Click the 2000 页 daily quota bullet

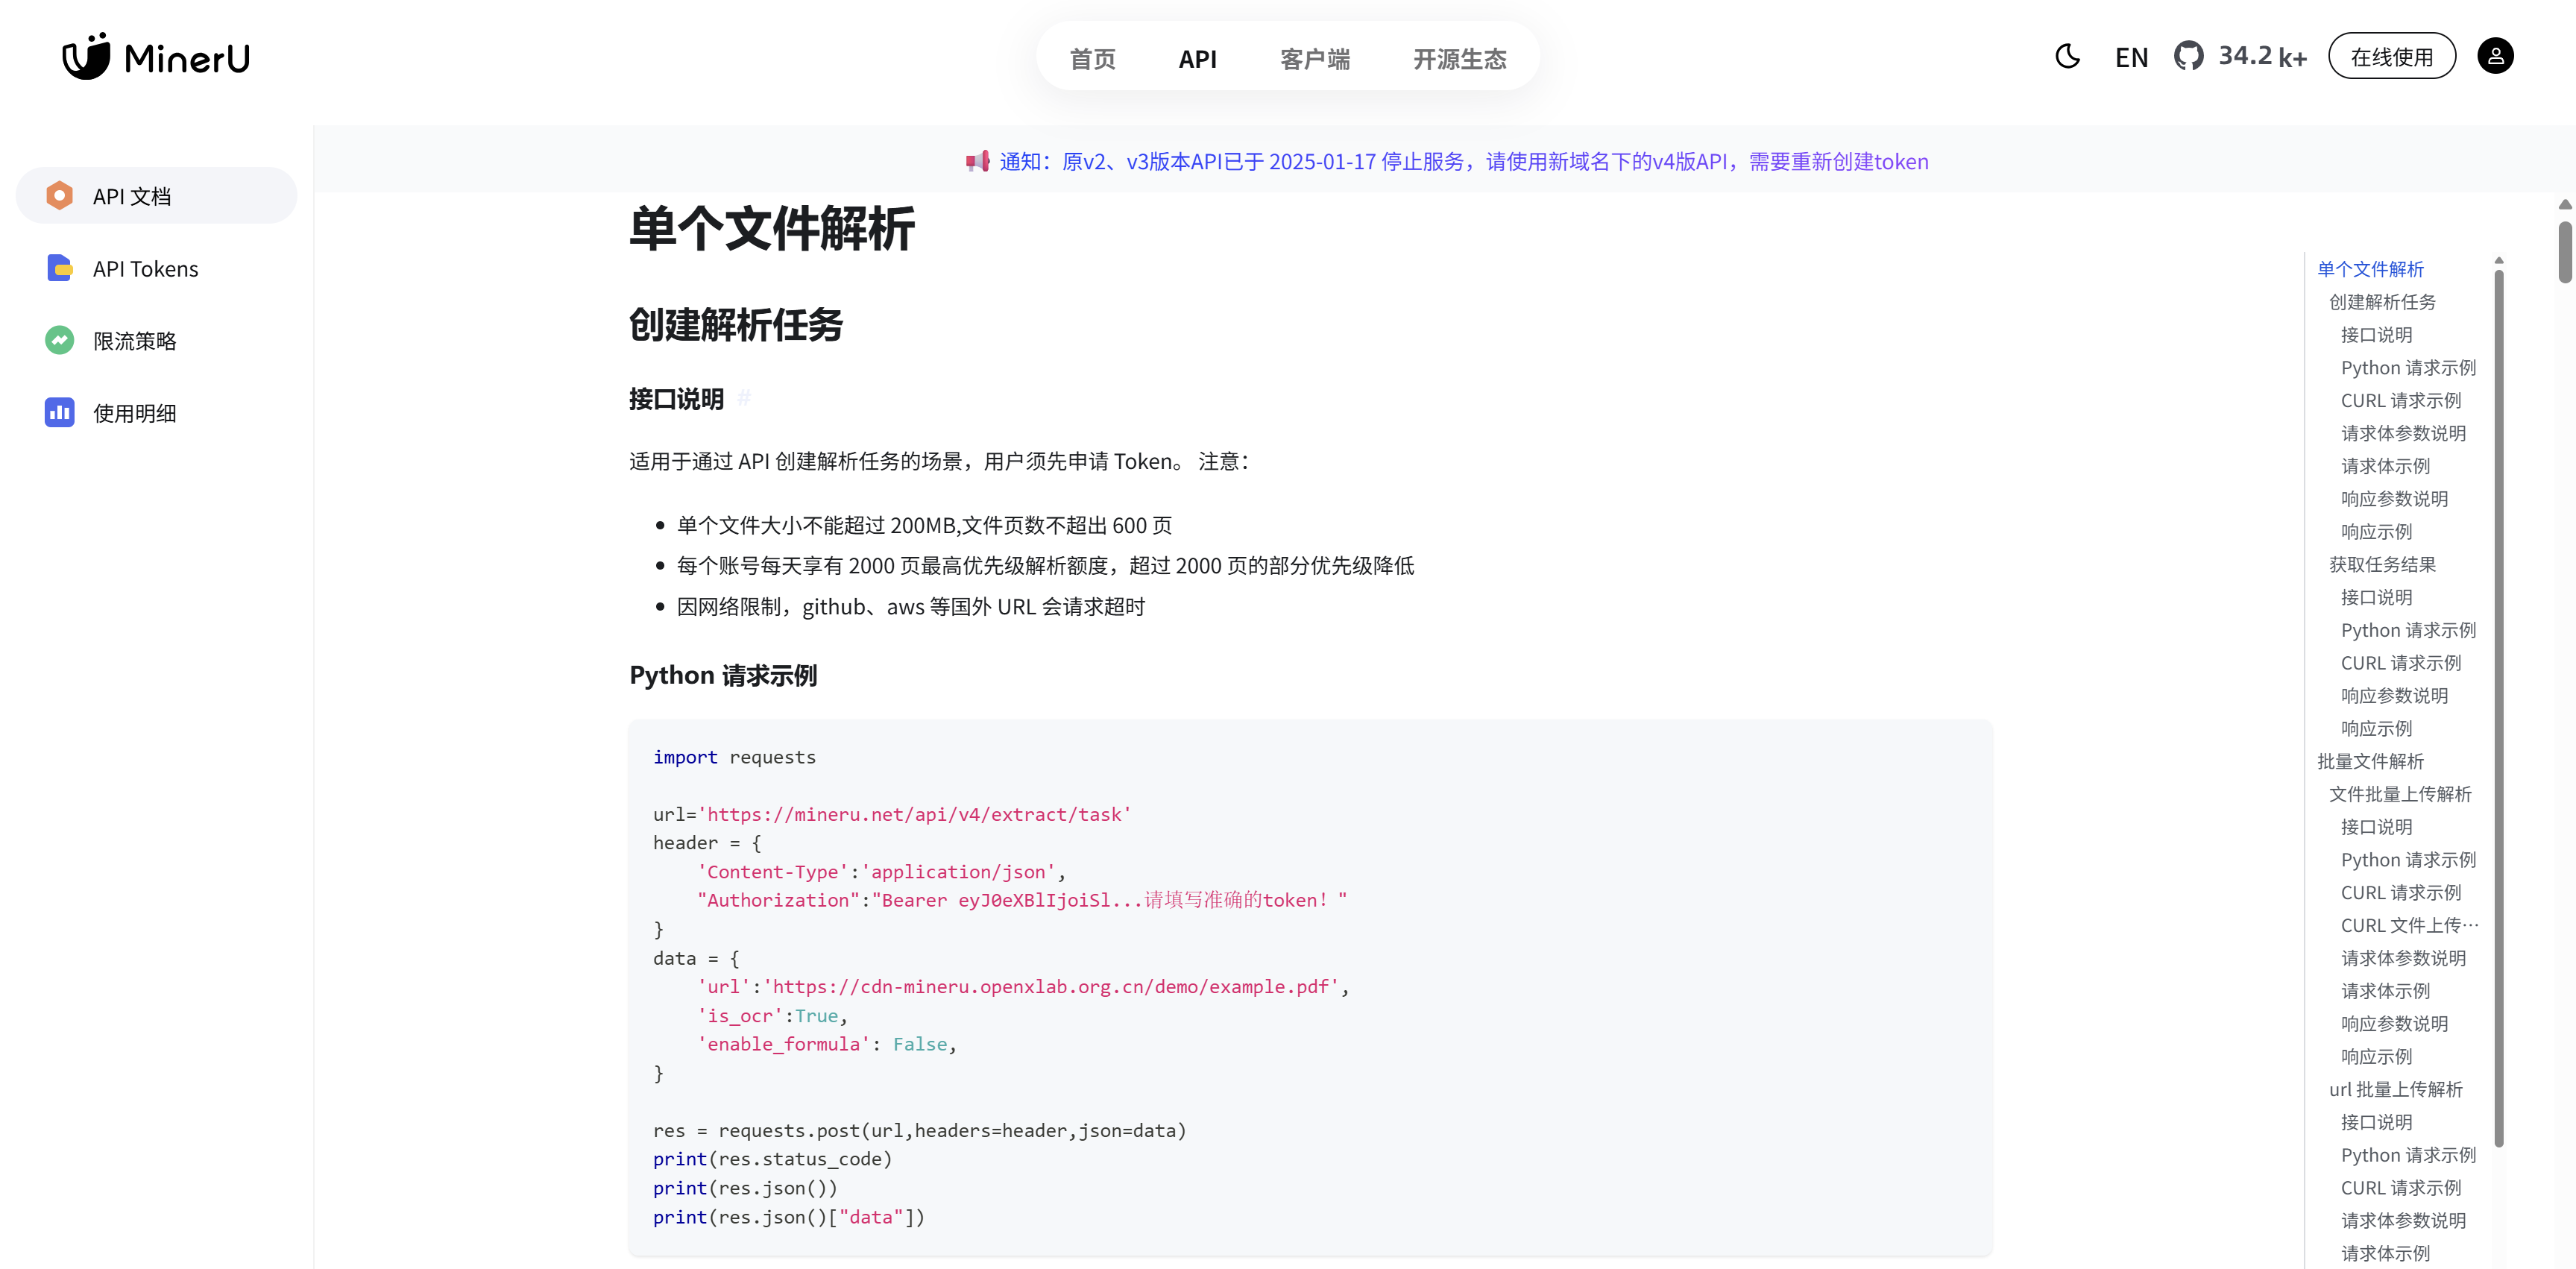coord(1045,566)
